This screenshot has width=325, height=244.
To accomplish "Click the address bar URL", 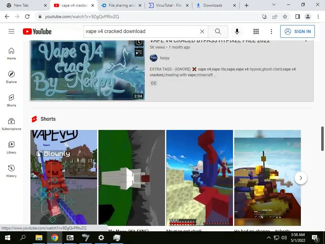I will click(82, 17).
